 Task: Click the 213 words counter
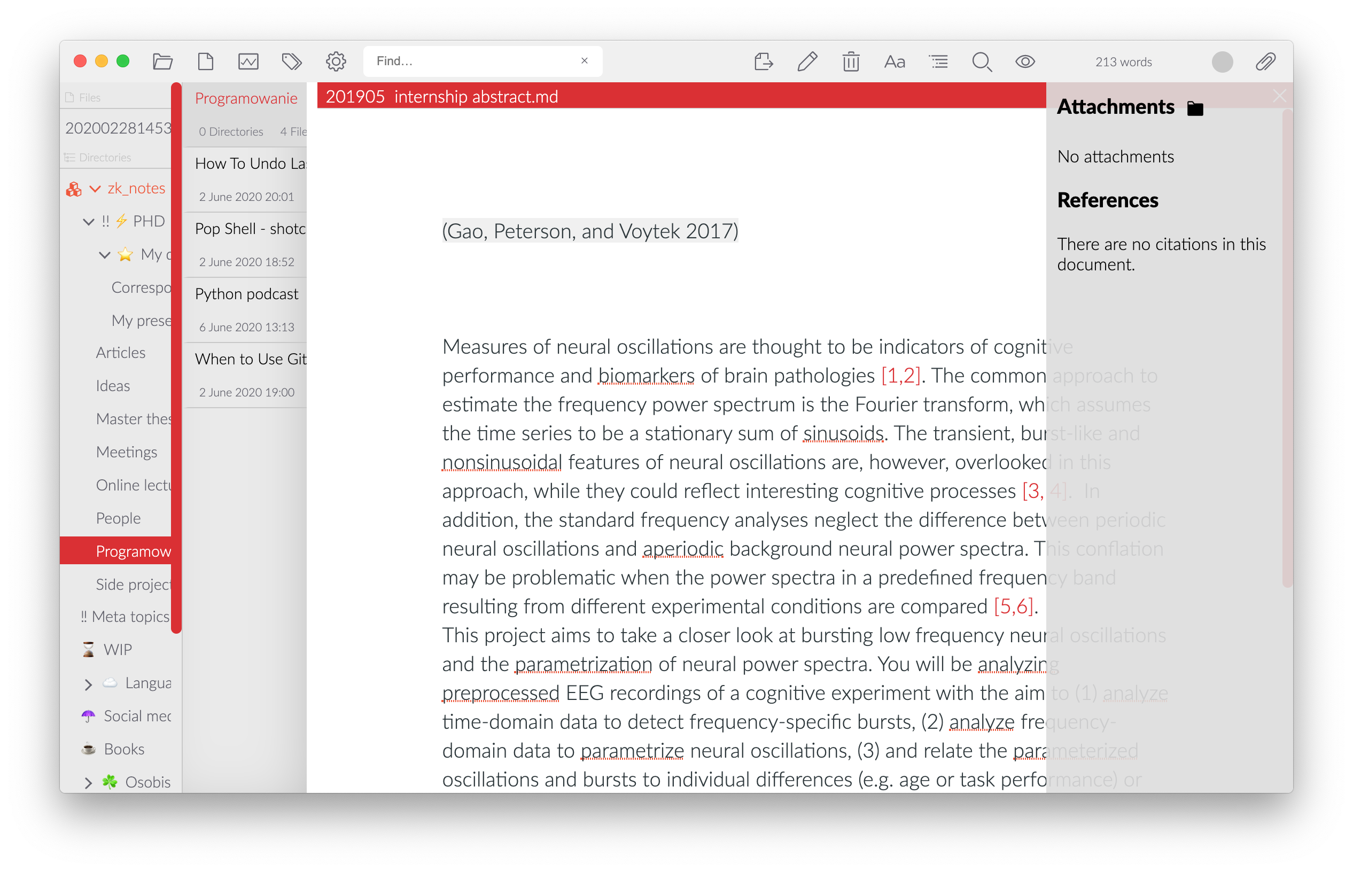tap(1123, 62)
